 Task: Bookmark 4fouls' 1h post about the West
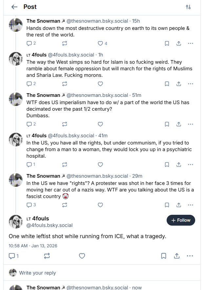[x=167, y=84]
